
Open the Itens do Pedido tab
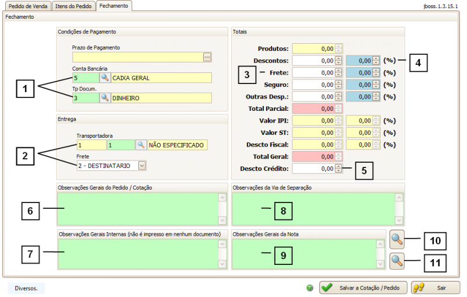tap(73, 6)
